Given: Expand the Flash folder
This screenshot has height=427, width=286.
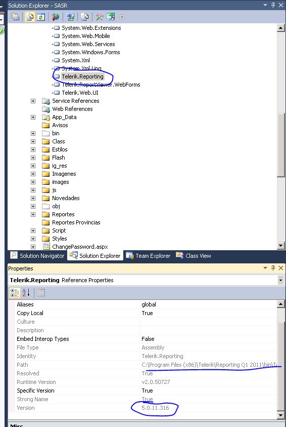Looking at the screenshot, I should (33, 158).
